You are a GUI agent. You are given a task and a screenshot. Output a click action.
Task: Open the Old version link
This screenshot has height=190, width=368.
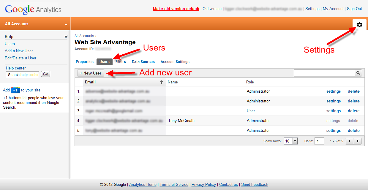pos(212,9)
